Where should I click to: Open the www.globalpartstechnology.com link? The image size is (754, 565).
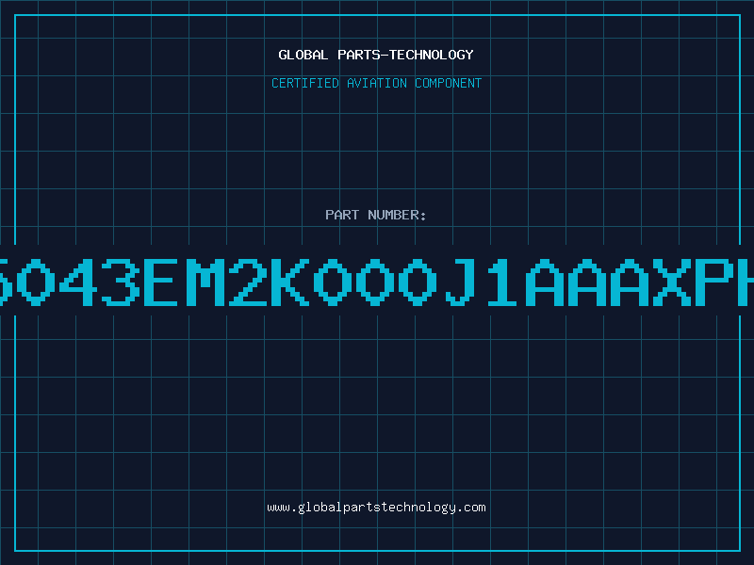(376, 508)
